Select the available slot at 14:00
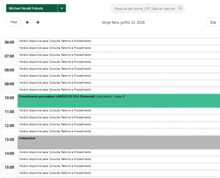 click(119, 153)
